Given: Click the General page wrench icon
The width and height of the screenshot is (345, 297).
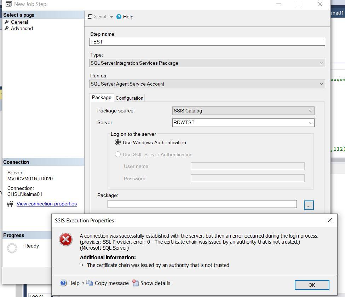Looking at the screenshot, I should pyautogui.click(x=7, y=22).
